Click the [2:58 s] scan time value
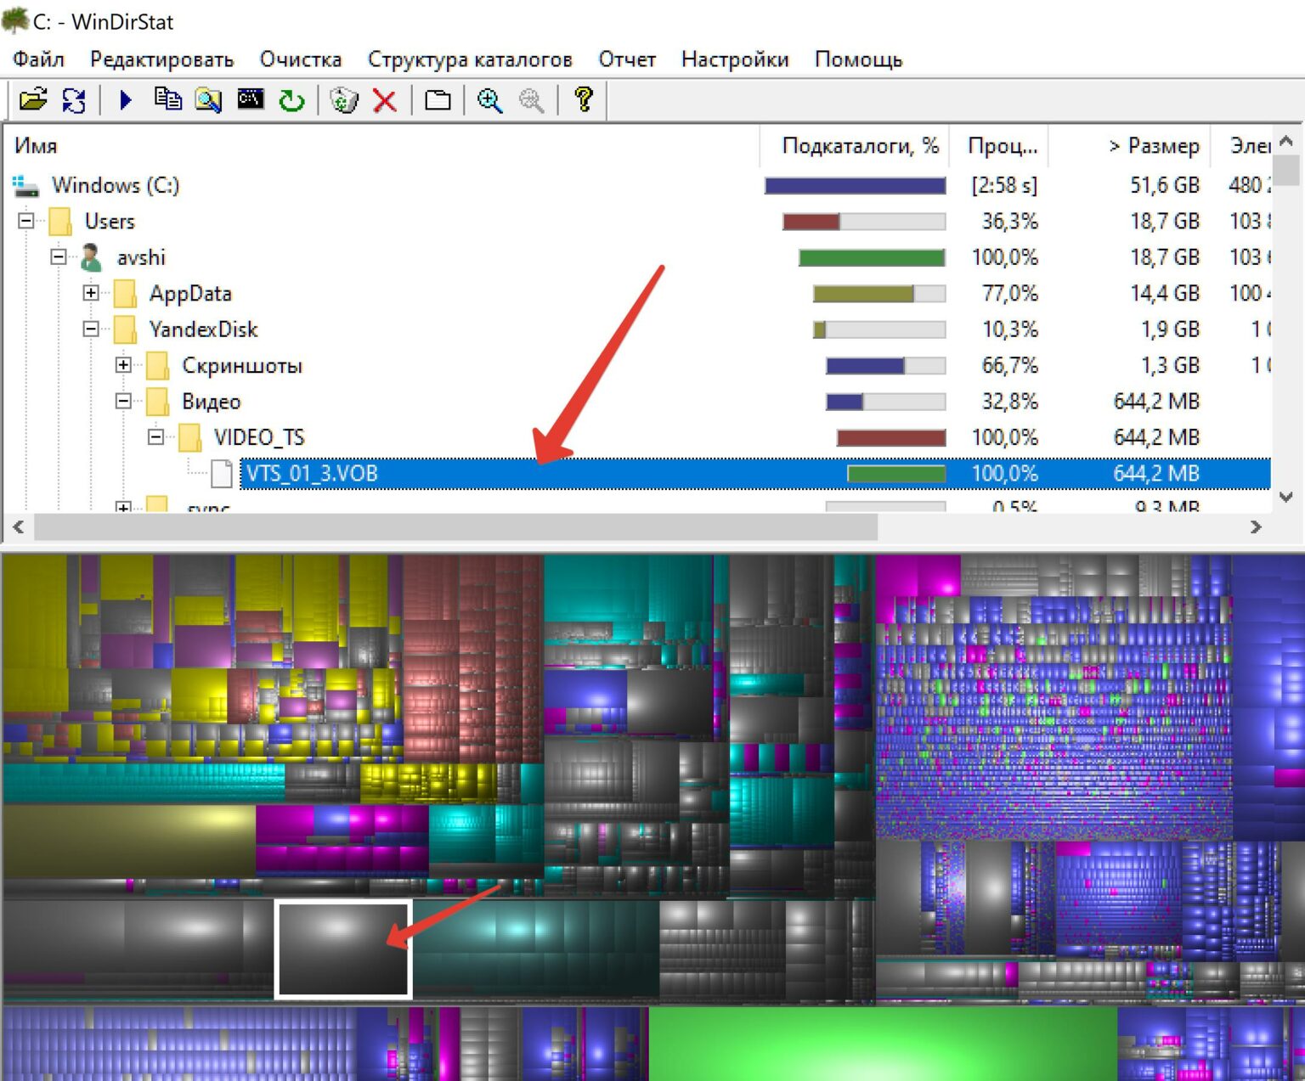 1004,185
